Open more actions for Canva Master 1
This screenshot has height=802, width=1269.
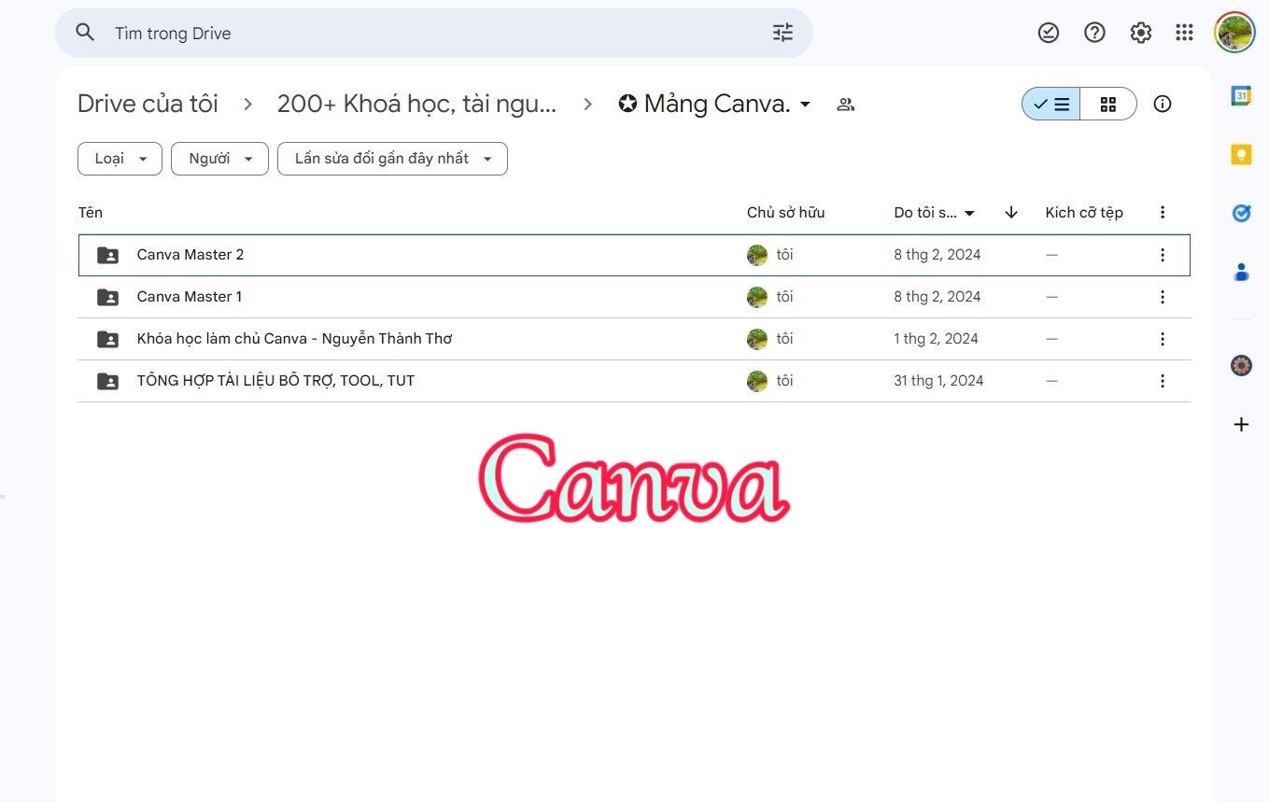pyautogui.click(x=1162, y=297)
